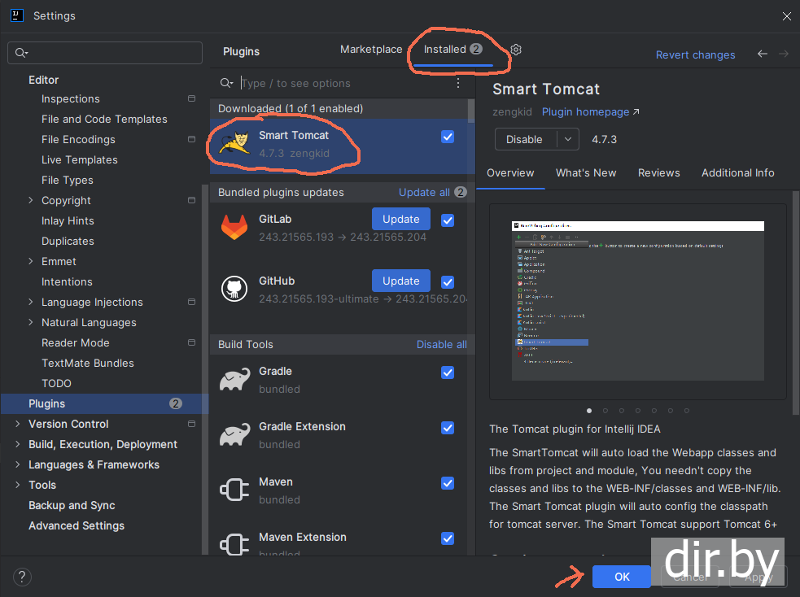Expand the Version Control section
Viewport: 800px width, 597px height.
[18, 424]
